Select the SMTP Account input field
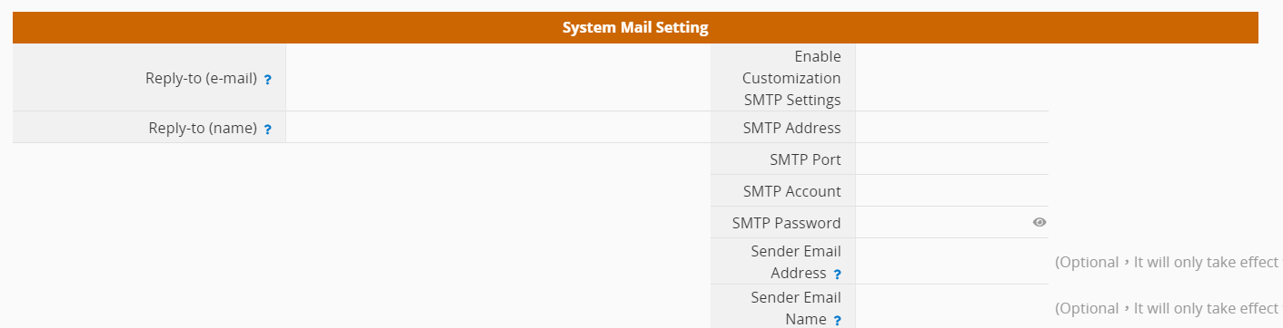Image resolution: width=1283 pixels, height=328 pixels. (952, 191)
